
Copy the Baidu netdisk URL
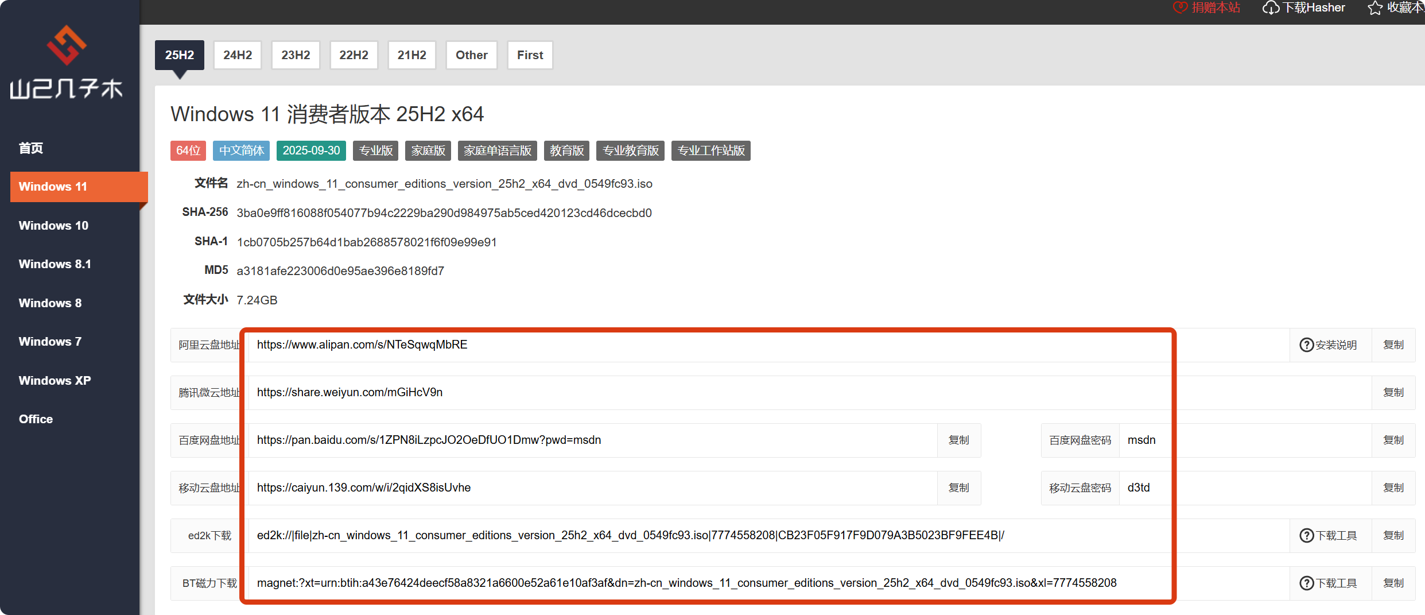point(958,440)
